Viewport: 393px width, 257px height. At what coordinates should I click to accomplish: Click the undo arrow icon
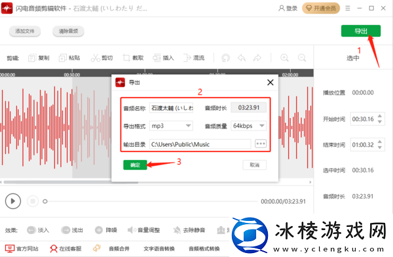242,58
